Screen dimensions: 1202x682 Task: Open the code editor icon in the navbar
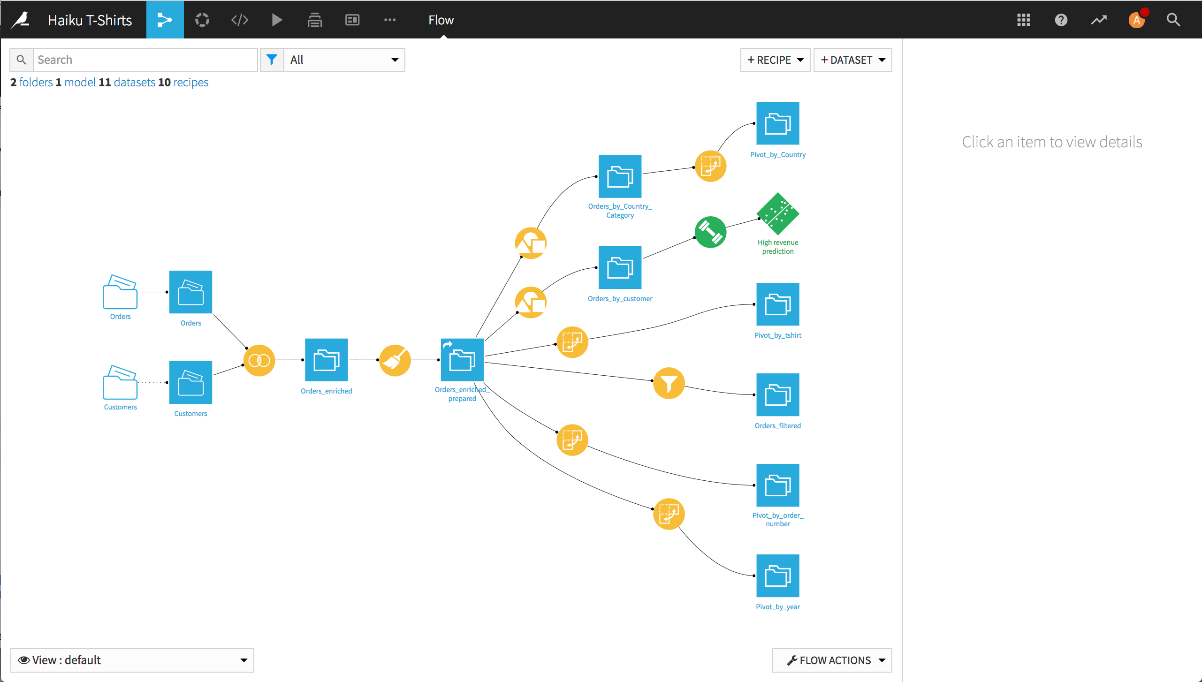tap(239, 20)
